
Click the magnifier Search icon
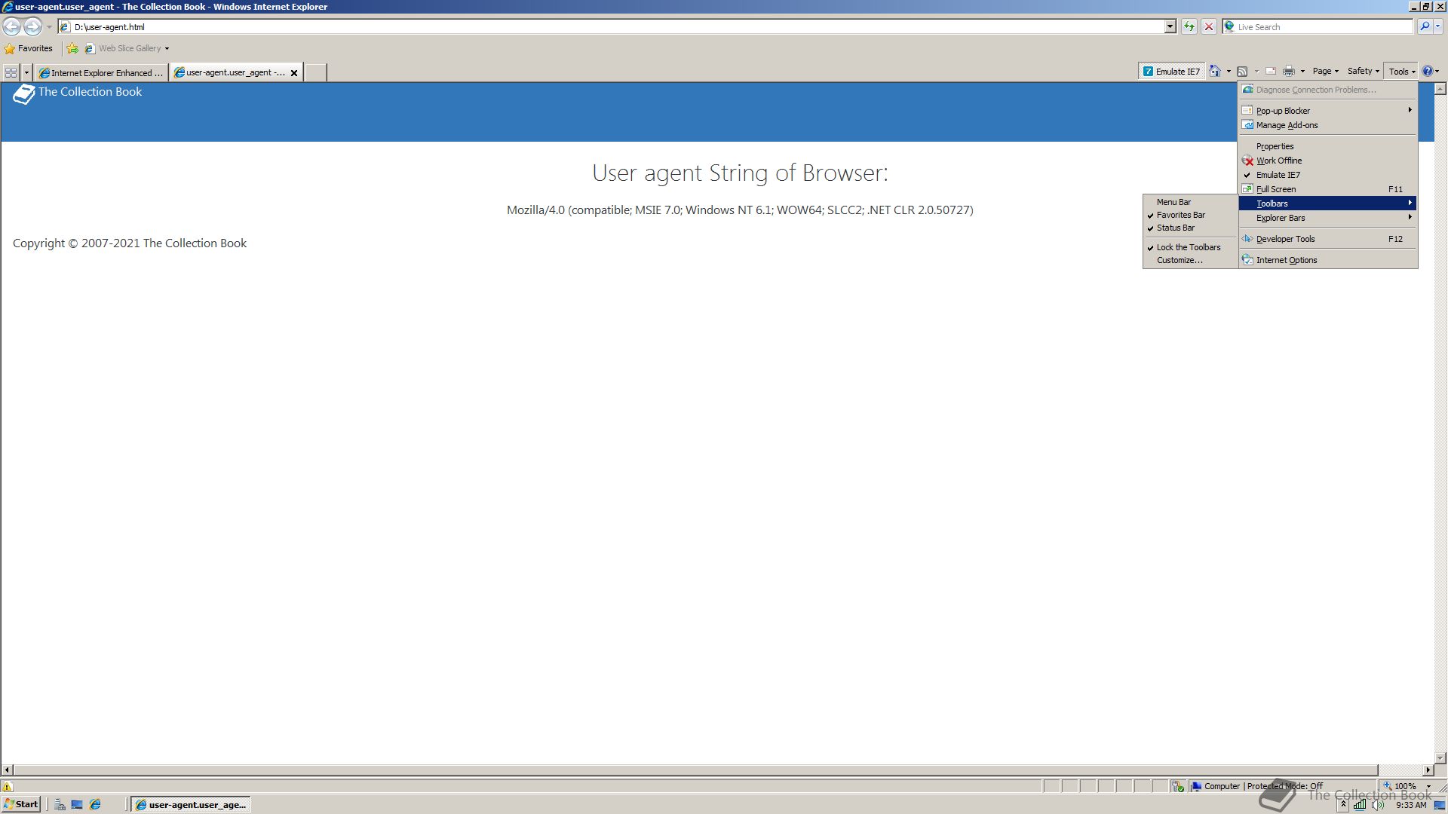tap(1424, 26)
